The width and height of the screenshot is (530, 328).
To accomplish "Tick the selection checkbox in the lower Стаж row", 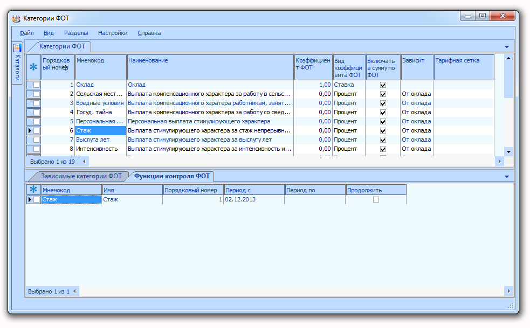I will tap(37, 200).
